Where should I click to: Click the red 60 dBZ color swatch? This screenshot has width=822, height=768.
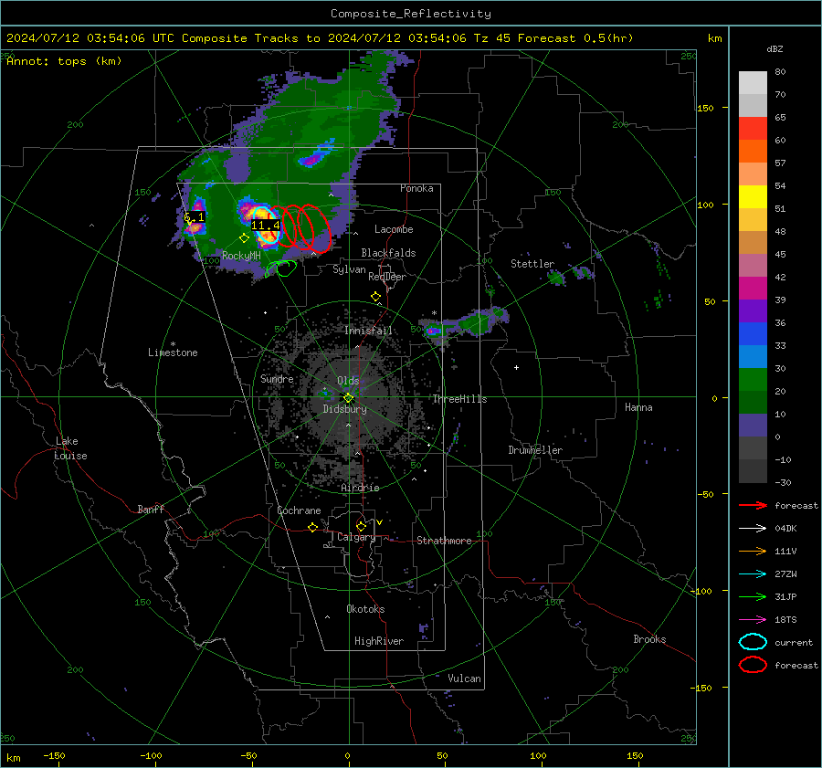coord(753,129)
